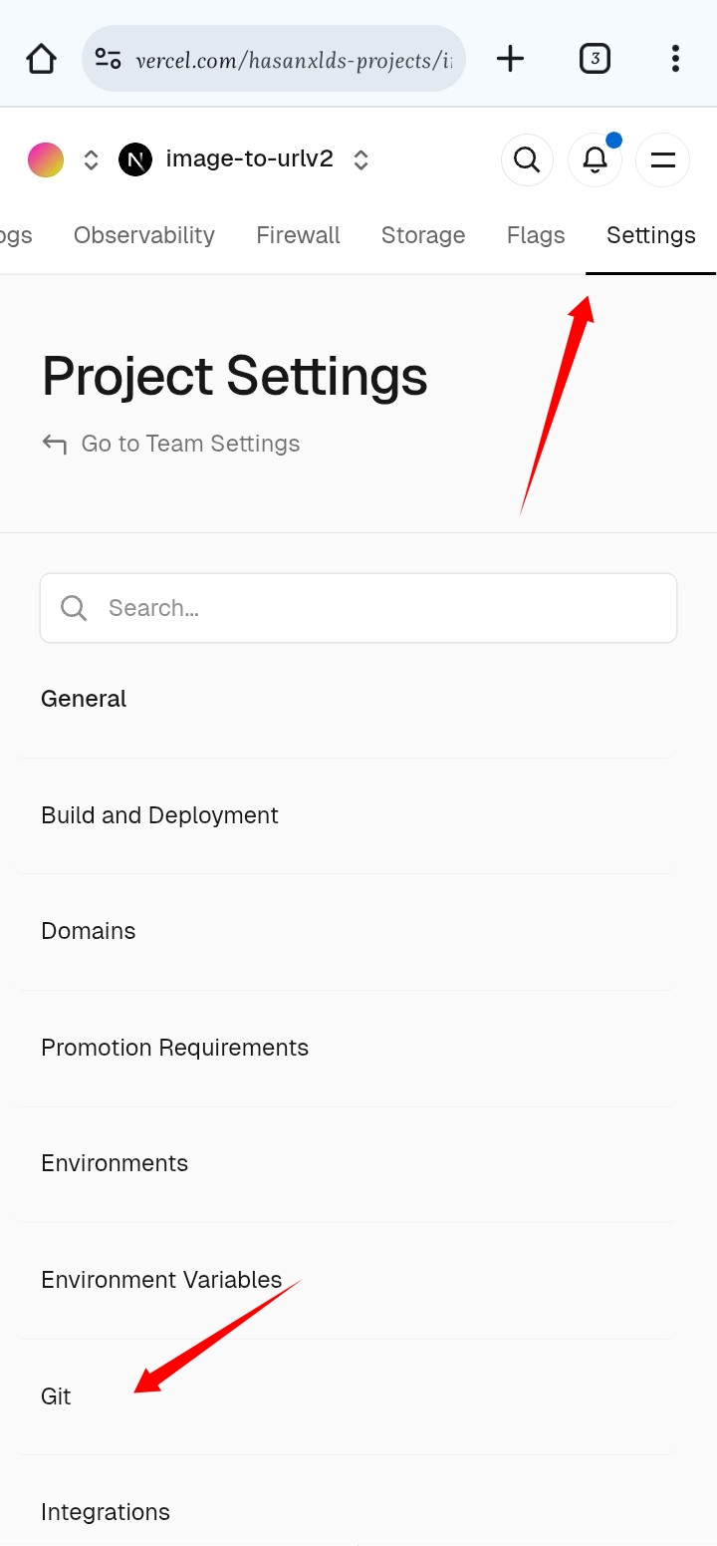Screen dimensions: 717x1546
Task: Open the hamburger menu button
Action: point(662,159)
